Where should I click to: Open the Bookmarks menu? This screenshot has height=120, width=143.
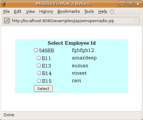pos(69,11)
